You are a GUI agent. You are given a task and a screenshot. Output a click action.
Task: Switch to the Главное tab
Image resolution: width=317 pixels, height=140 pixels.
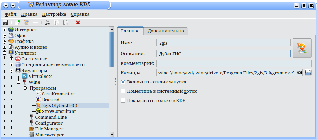(x=130, y=31)
